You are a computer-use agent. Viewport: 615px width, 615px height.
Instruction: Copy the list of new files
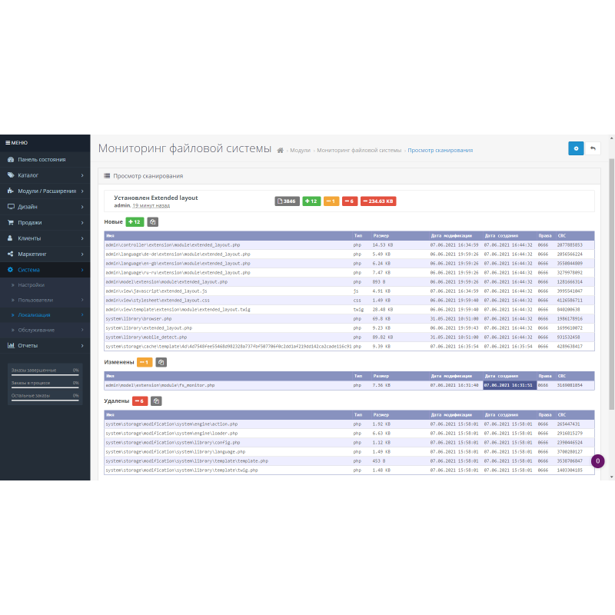154,222
